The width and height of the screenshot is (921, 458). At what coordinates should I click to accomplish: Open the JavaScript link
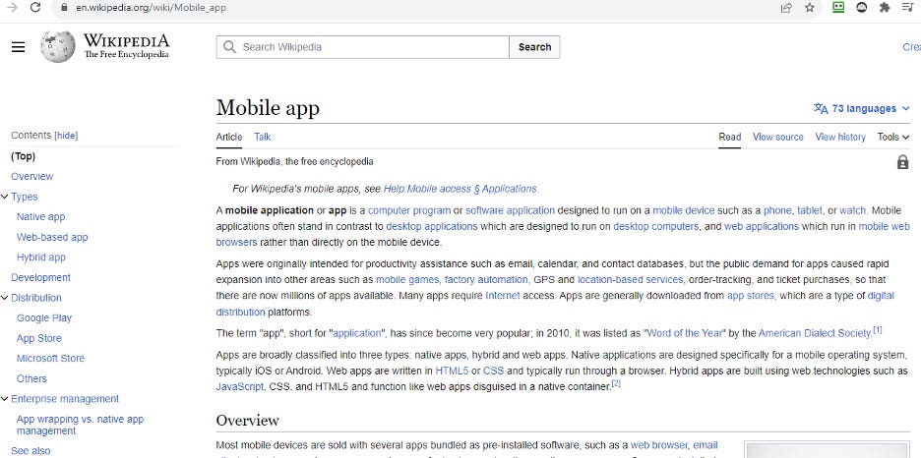(x=240, y=386)
